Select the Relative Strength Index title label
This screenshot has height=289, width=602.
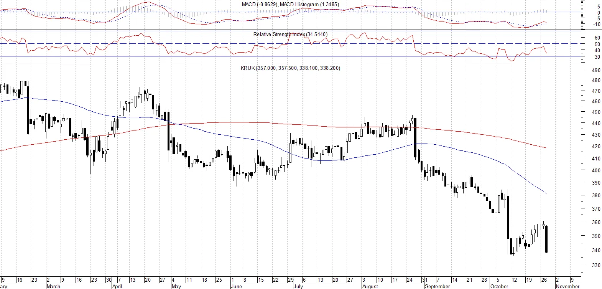tap(290, 35)
